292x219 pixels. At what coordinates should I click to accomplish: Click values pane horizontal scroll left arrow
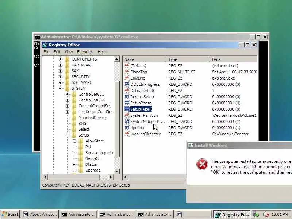(126, 177)
